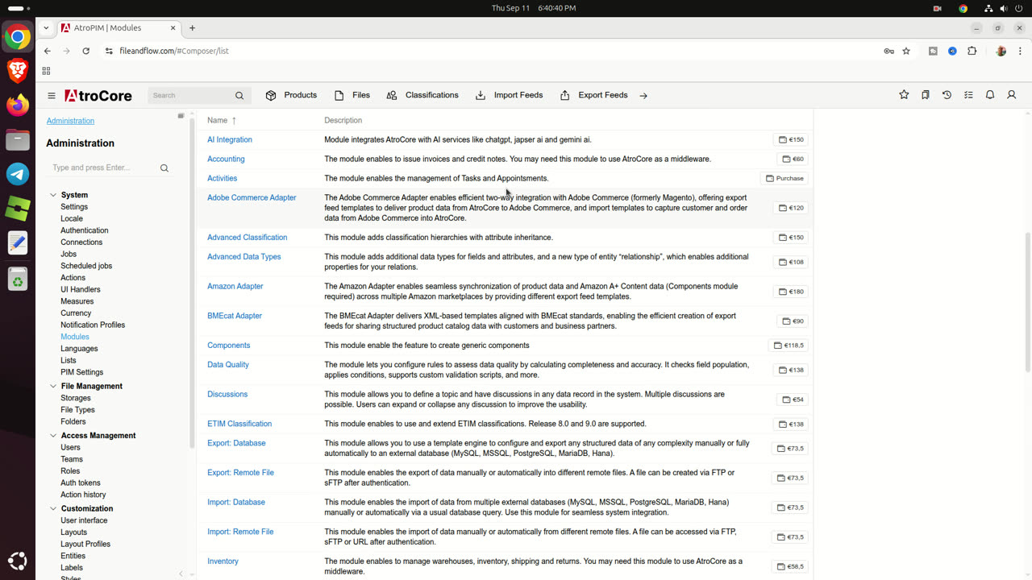Open Telegram from the dock

pos(18,173)
